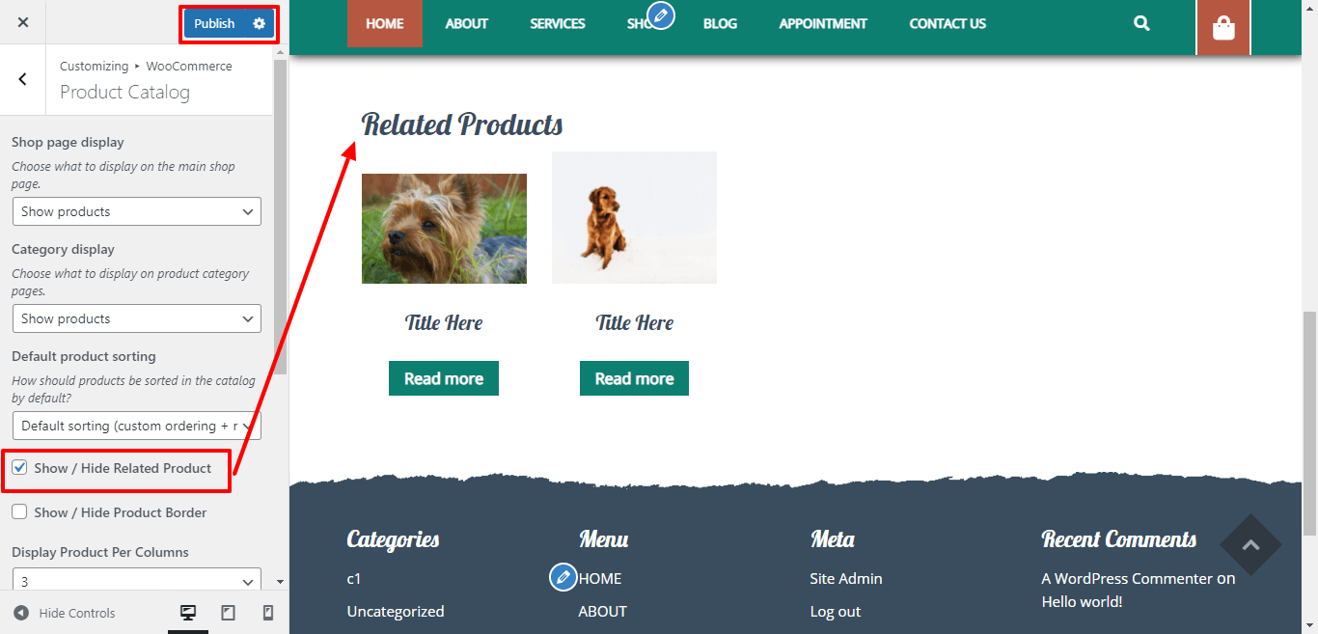Toggle Show / Hide Related Product checkbox
Screen dimensions: 1318x634
[19, 468]
